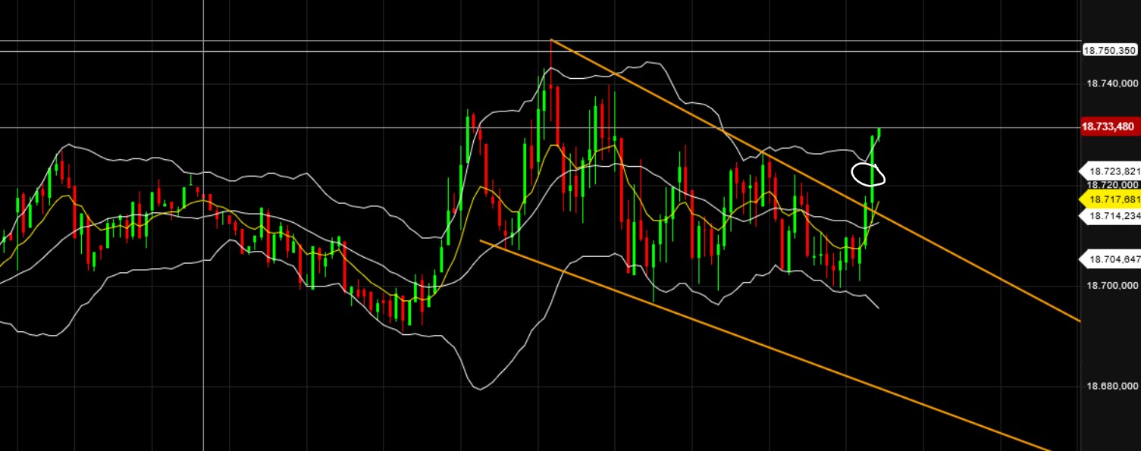Click the yellow 18.717,681 moving average tag
Screen dimensions: 1141x451
click(1110, 199)
